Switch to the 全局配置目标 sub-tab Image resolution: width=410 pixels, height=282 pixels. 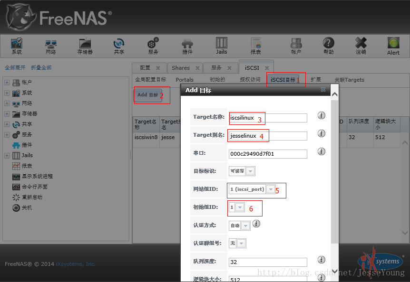(151, 80)
